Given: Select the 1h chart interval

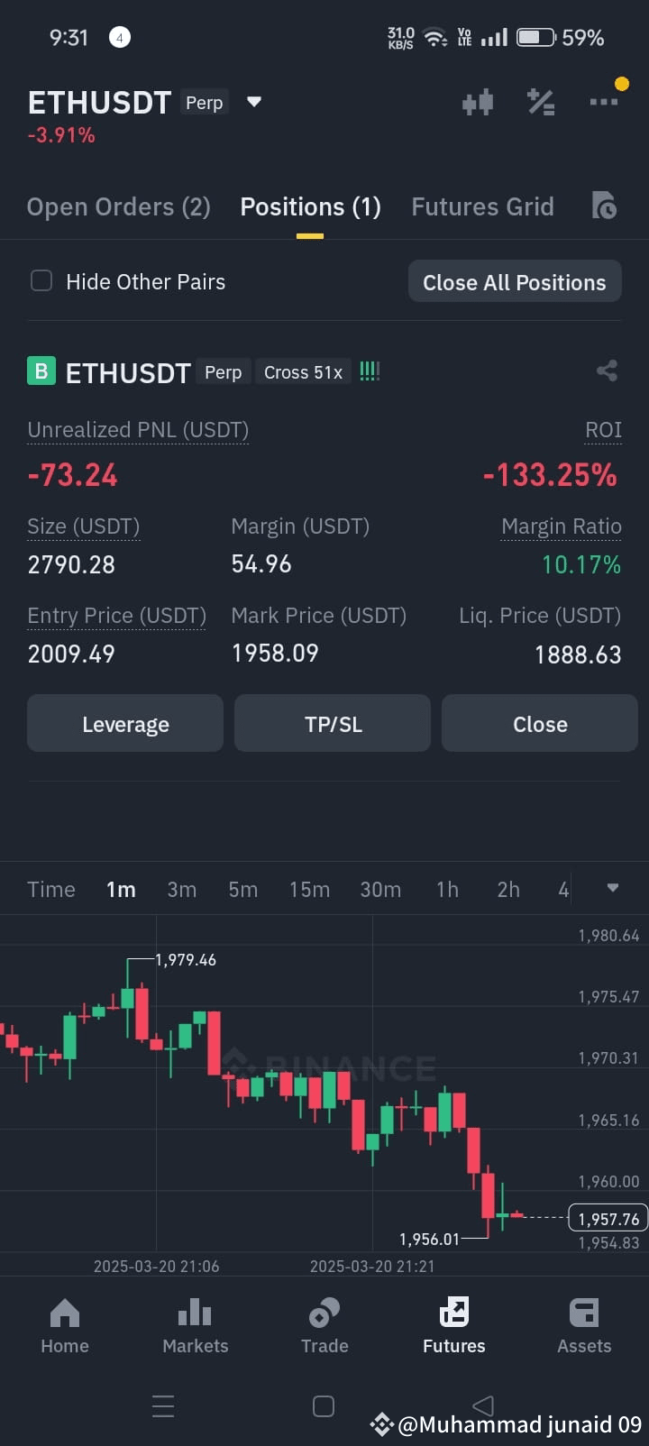Looking at the screenshot, I should [x=447, y=890].
